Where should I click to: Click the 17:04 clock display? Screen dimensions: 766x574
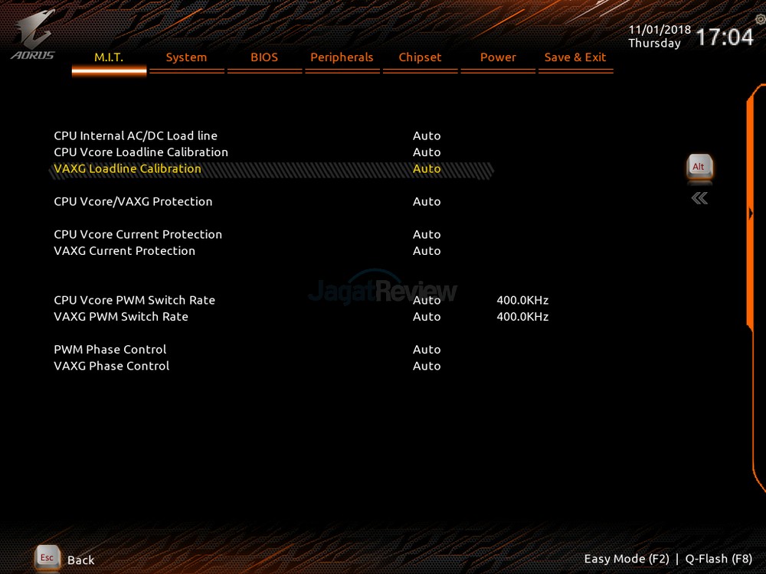click(x=724, y=37)
